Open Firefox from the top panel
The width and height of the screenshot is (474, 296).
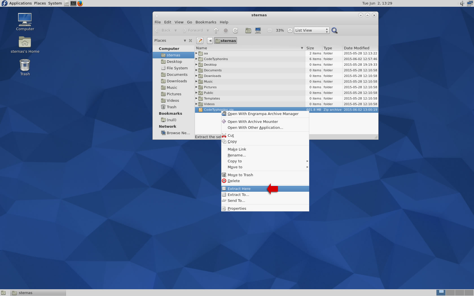(80, 3)
